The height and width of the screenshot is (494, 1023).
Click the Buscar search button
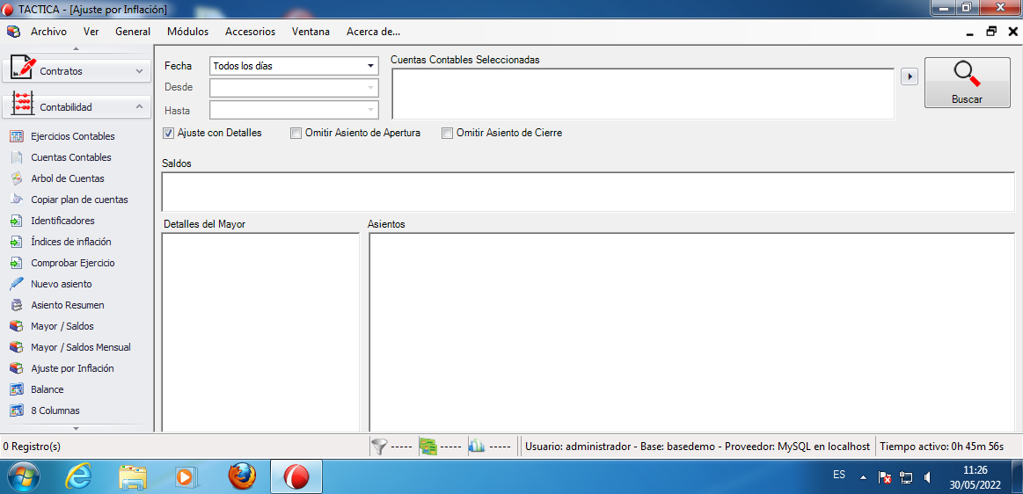click(x=967, y=83)
